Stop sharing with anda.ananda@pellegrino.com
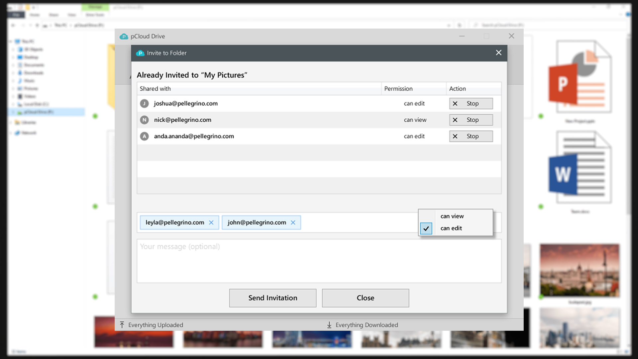This screenshot has width=638, height=359. click(471, 136)
